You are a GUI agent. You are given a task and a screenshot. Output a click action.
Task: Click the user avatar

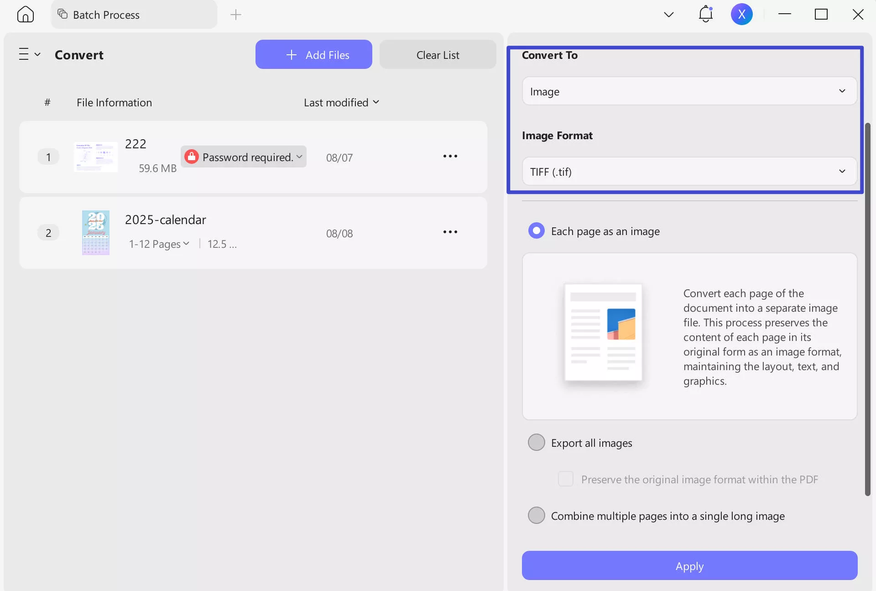pyautogui.click(x=741, y=14)
